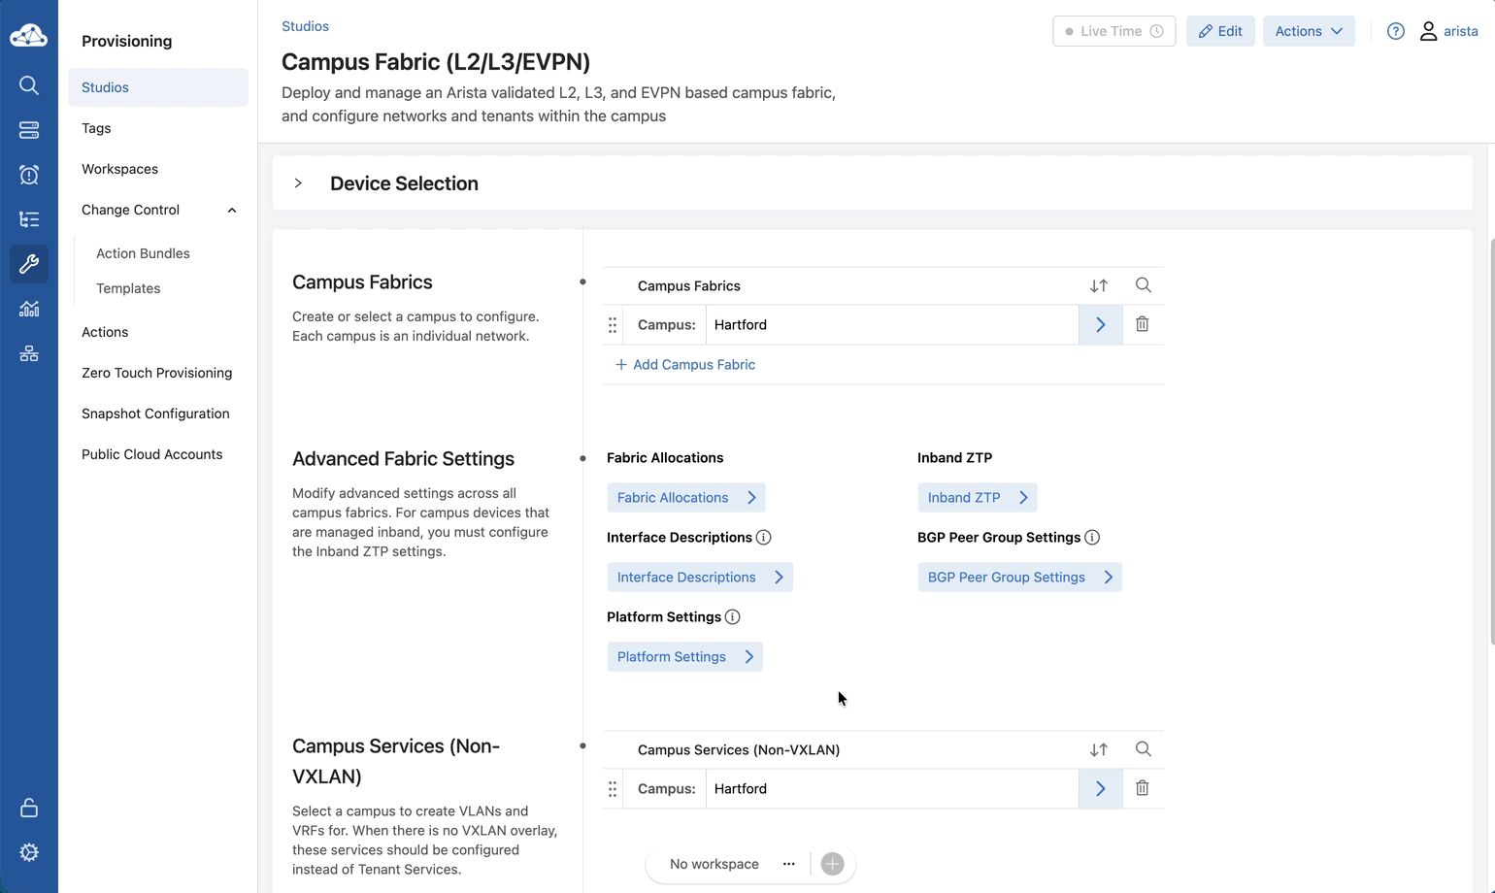Open the events alarm icon in rail
Screen dimensions: 1495x893
point(29,175)
